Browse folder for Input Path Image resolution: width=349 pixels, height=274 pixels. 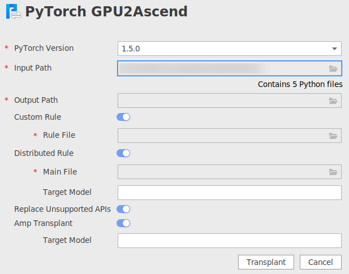tap(333, 69)
